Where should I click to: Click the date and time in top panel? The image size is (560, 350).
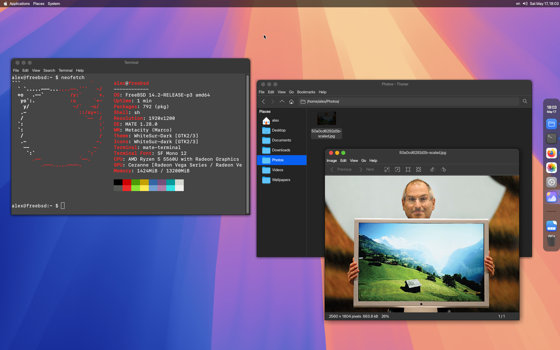[x=544, y=4]
